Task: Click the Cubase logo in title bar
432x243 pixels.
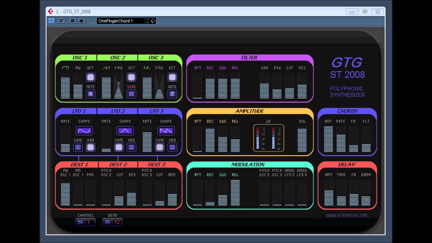Action: (51, 11)
